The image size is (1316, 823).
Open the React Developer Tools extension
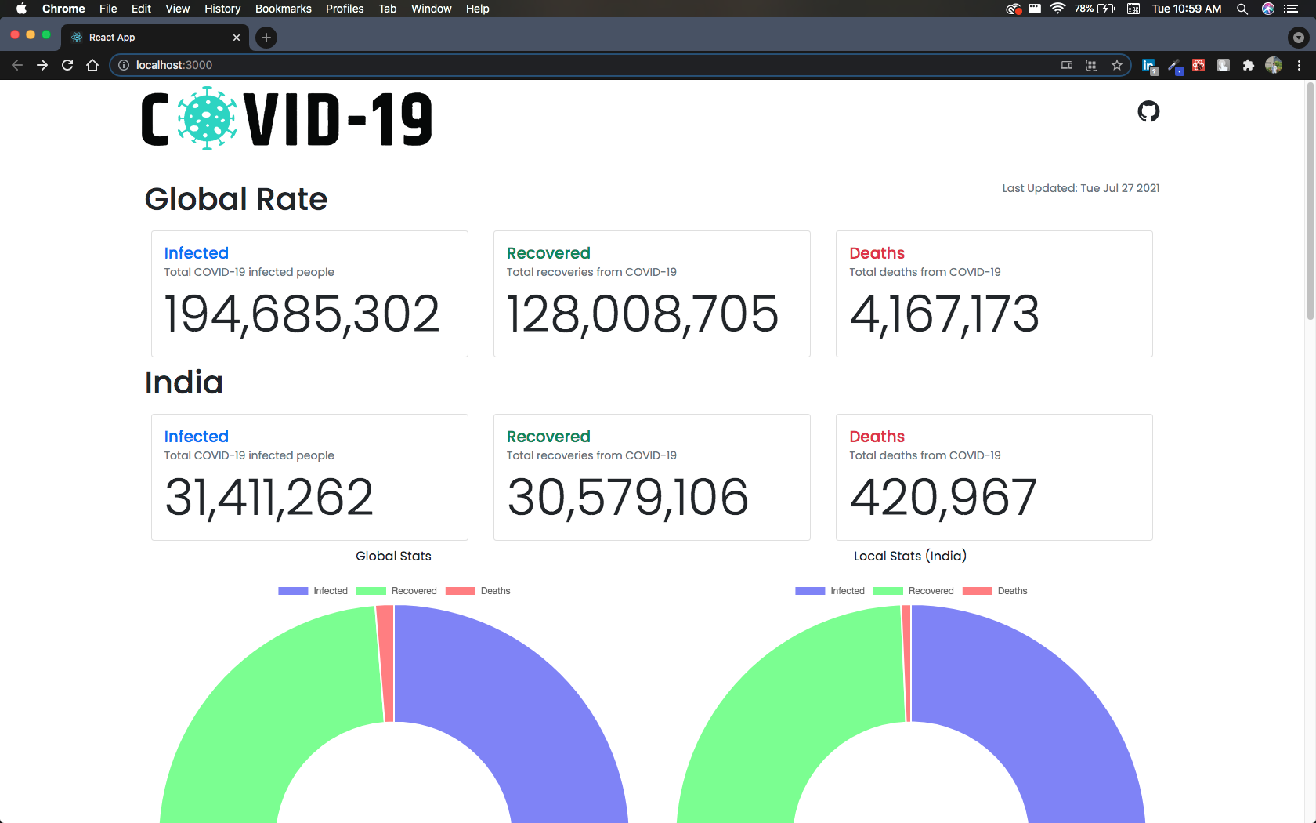point(1198,65)
